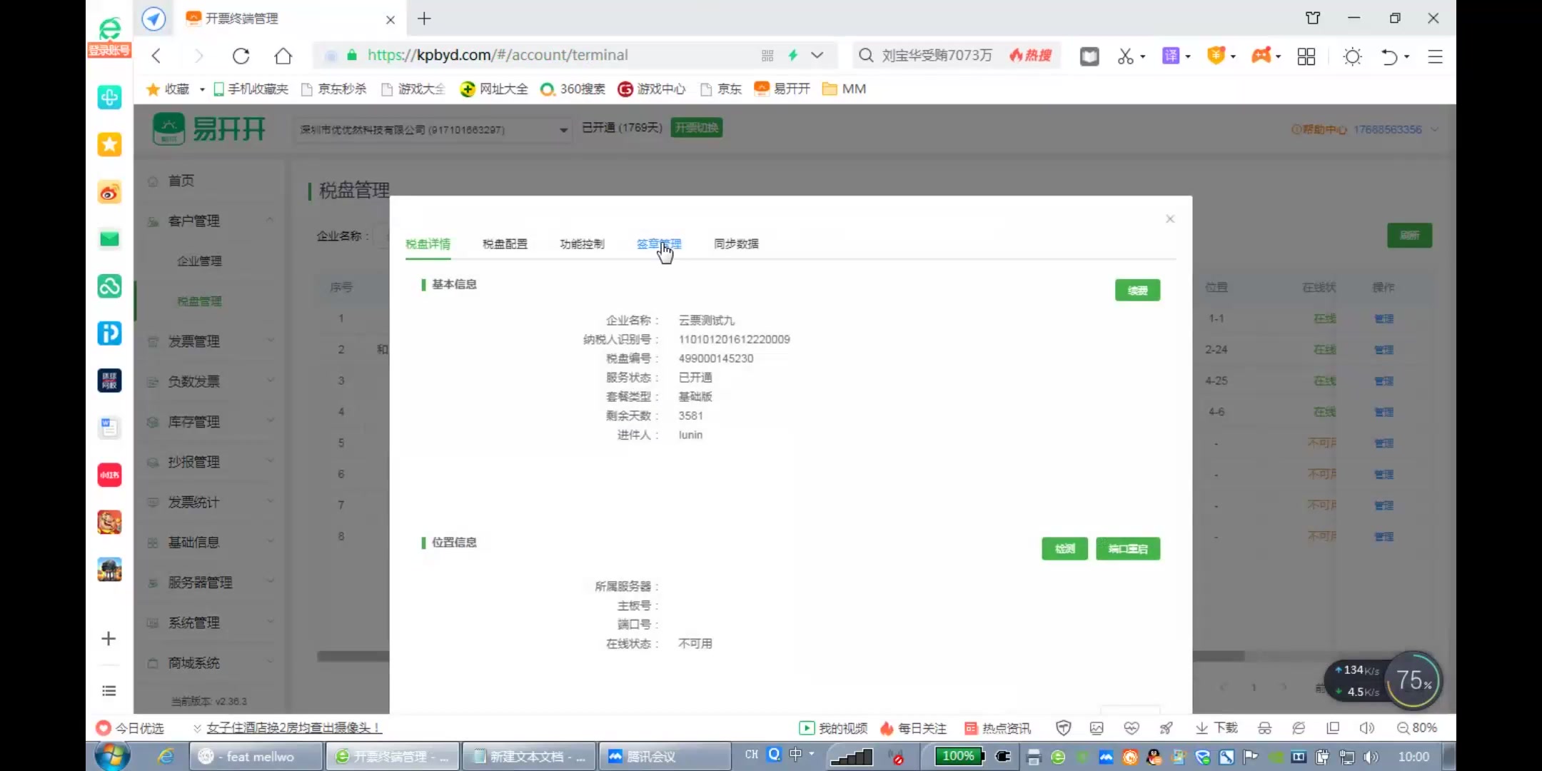The width and height of the screenshot is (1542, 771).
Task: Click the 80% page zoom control
Action: click(1417, 727)
